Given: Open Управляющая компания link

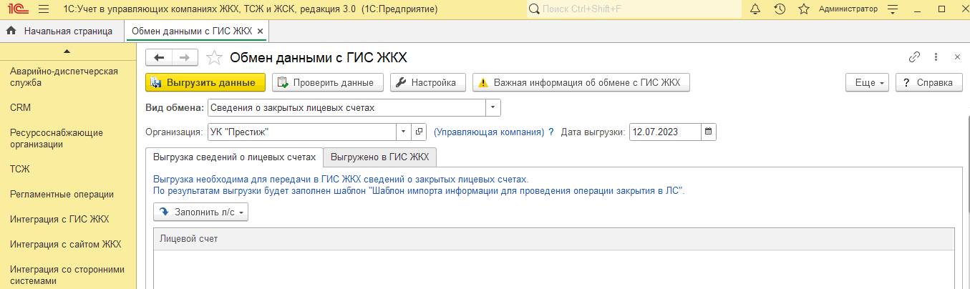Looking at the screenshot, I should 489,132.
